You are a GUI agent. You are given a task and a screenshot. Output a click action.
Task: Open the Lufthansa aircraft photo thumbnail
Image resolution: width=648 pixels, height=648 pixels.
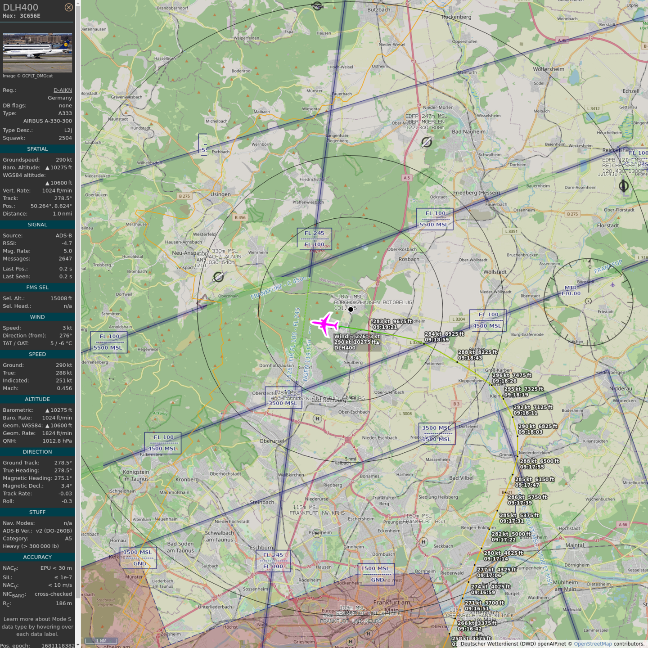[37, 53]
